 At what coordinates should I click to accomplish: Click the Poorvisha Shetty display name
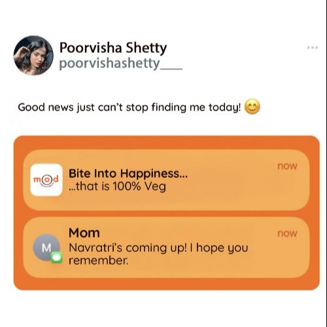[x=113, y=48]
